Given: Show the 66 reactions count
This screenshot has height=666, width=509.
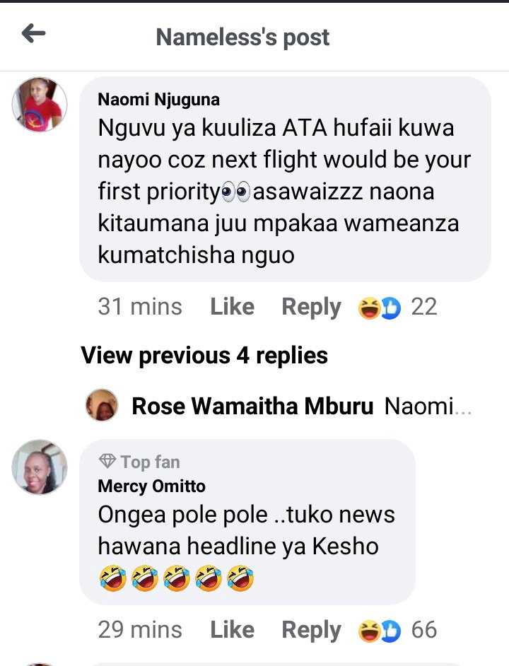Looking at the screenshot, I should (424, 629).
